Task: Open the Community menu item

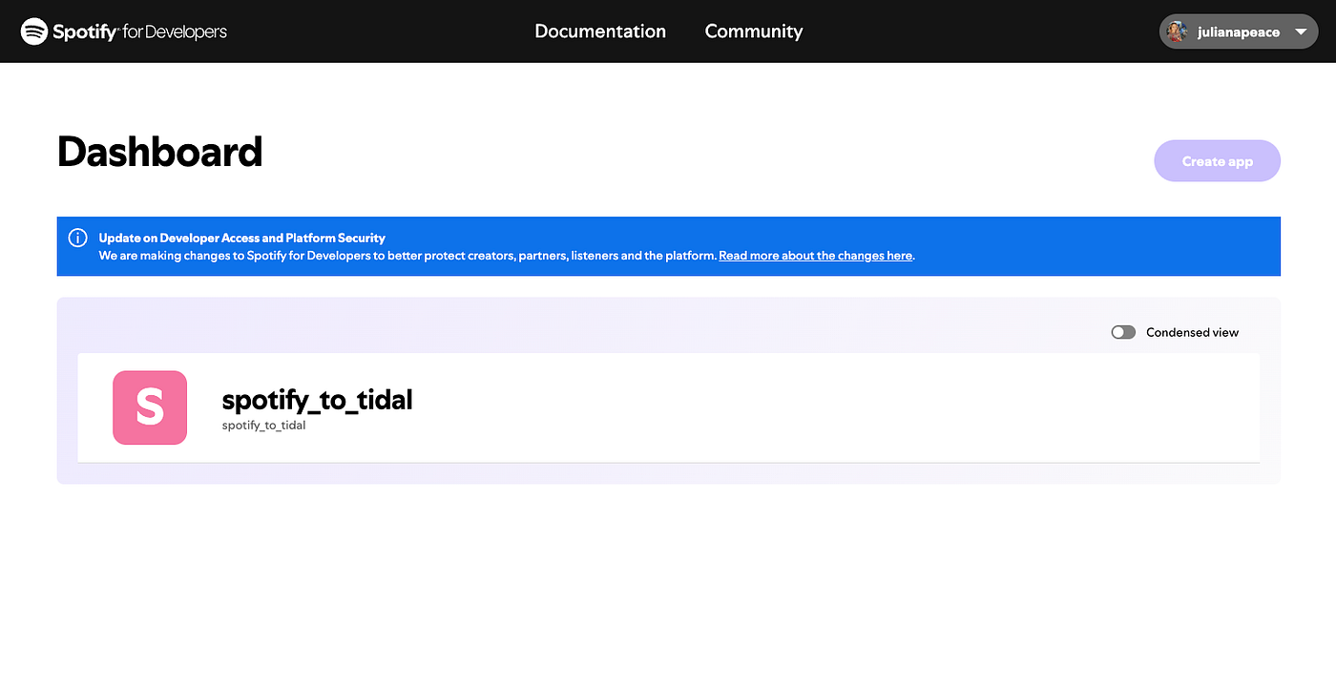Action: coord(754,31)
